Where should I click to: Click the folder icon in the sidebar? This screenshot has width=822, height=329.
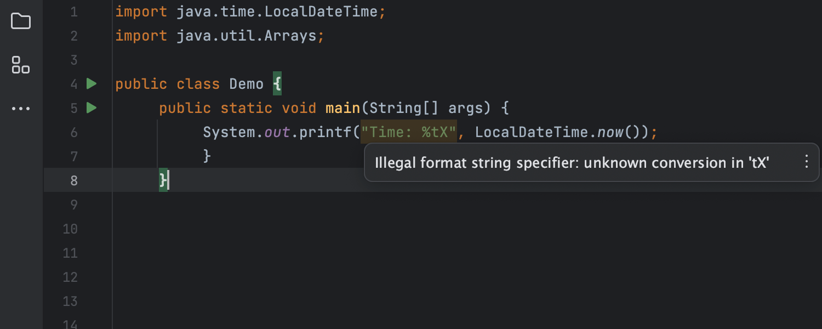[x=21, y=21]
